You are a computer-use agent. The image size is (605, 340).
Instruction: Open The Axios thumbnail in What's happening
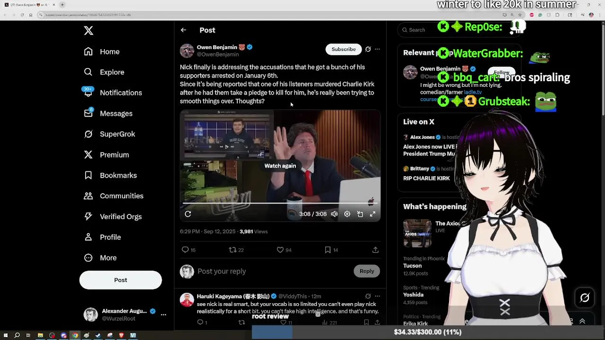(x=417, y=233)
